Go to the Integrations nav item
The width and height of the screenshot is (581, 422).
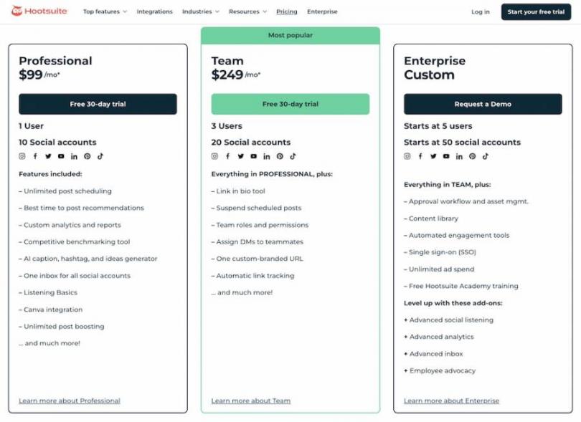[x=154, y=11]
